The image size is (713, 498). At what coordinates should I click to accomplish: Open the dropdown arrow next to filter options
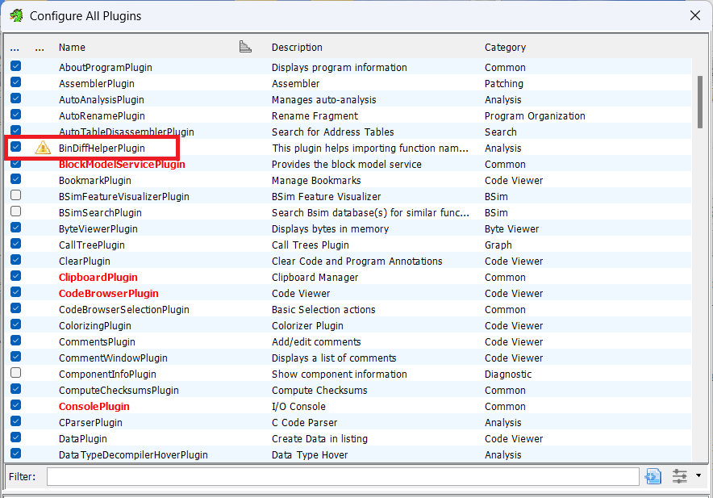tap(698, 475)
